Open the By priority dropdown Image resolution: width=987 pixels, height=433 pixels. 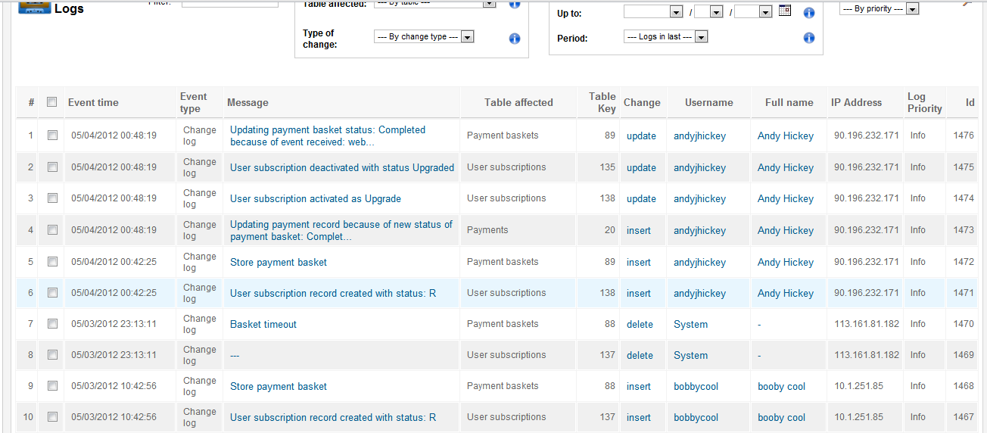[x=880, y=9]
